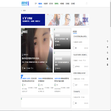The image size is (111, 111).
Task: Click the author avatar under the middle column article
Action: click(x=39, y=85)
